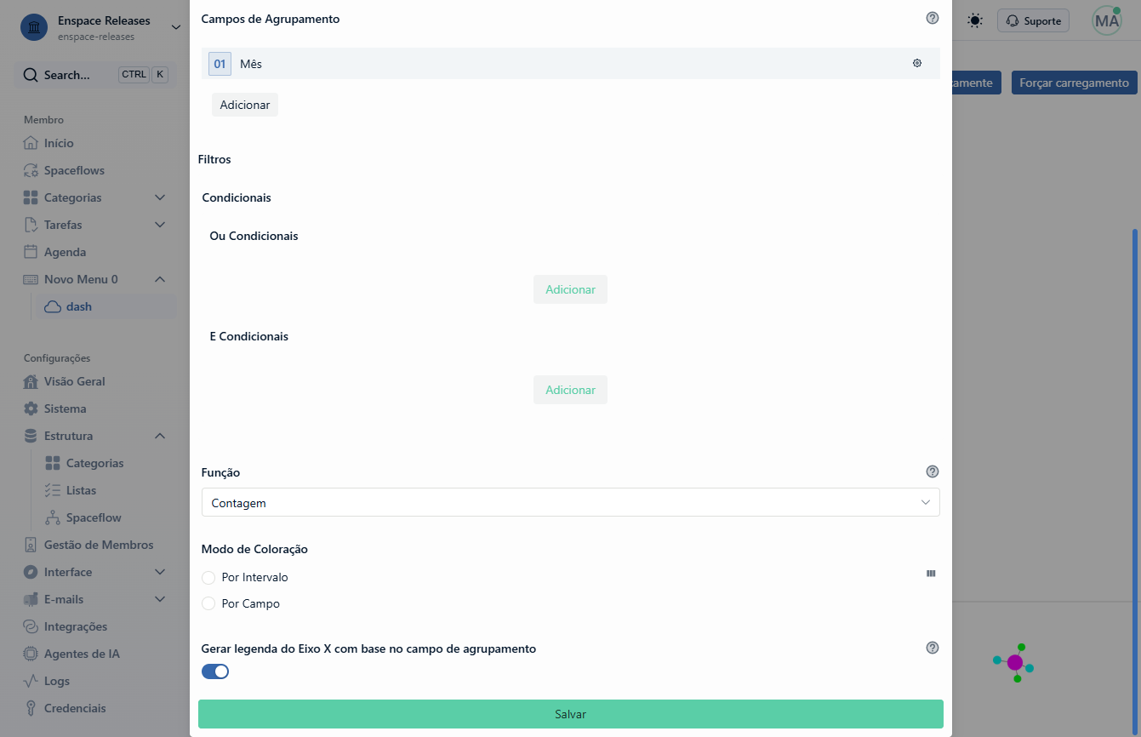This screenshot has height=737, width=1141.
Task: Click the Suporte button
Action: click(1033, 20)
